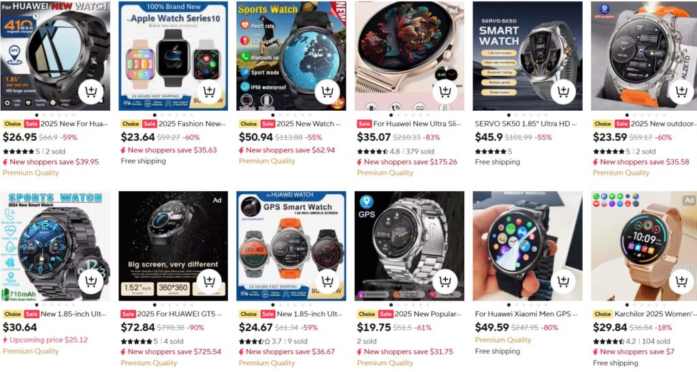
Task: Add Karchilor women's watch to cart
Action: coord(681,282)
